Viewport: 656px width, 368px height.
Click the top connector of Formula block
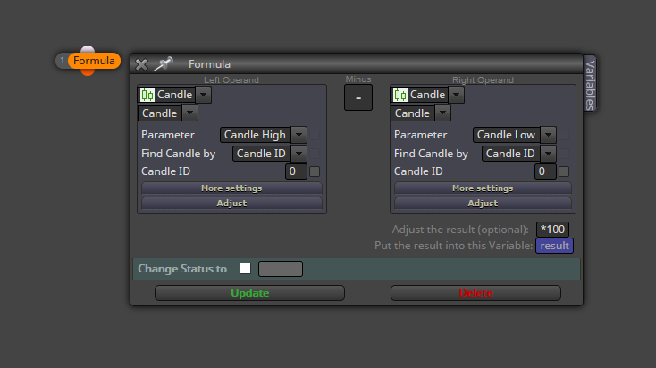click(88, 49)
